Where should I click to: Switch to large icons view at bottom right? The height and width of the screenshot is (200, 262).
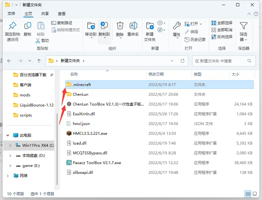tap(255, 194)
